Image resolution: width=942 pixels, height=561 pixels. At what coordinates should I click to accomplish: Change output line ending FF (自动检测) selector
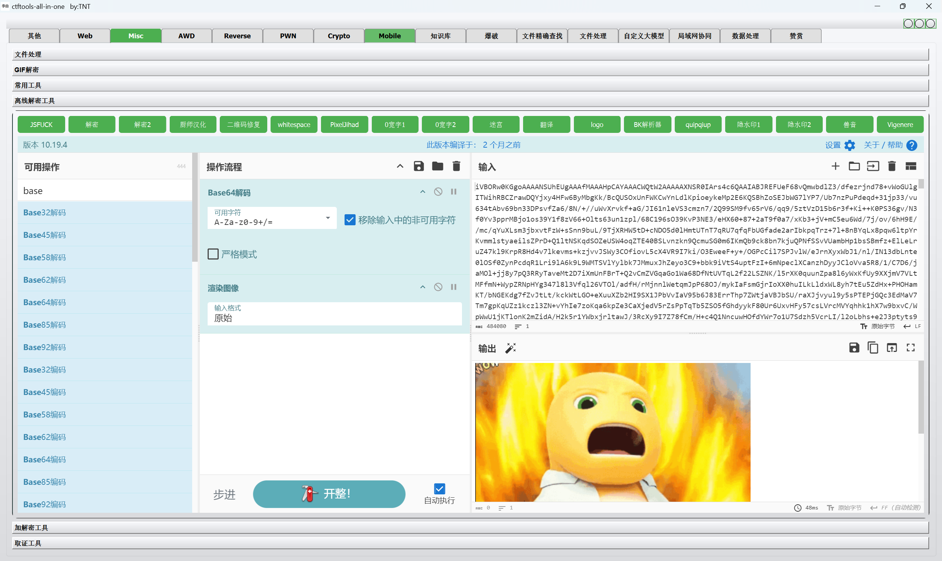(x=895, y=508)
